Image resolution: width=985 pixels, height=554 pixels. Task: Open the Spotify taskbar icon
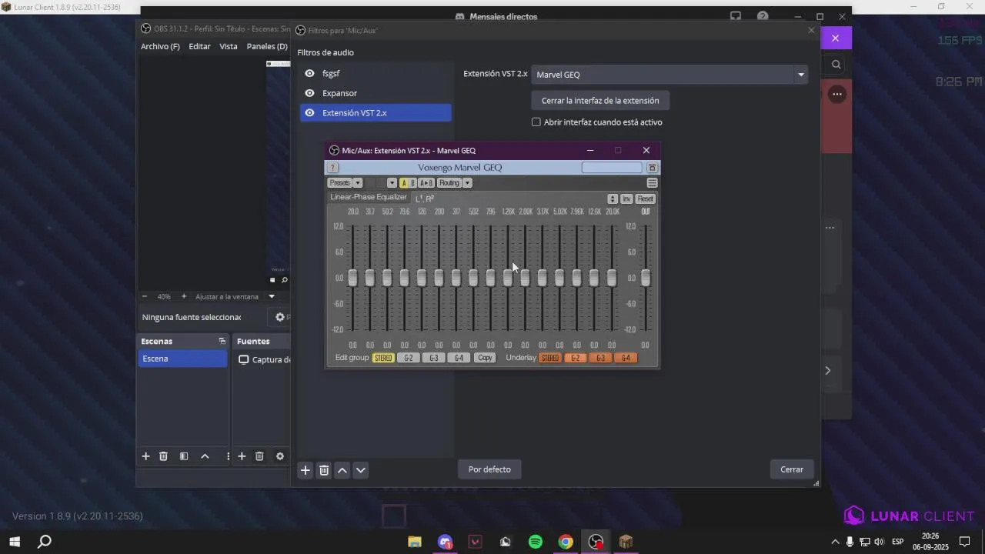coord(536,542)
